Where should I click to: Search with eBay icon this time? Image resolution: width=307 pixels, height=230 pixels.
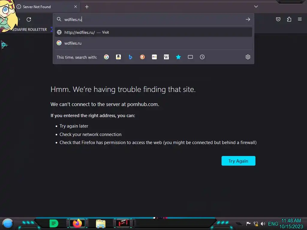pos(154,57)
